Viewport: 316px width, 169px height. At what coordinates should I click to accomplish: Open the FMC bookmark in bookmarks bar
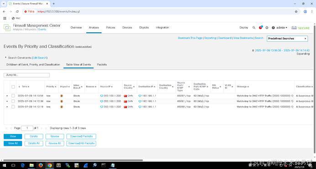[x=16, y=18]
